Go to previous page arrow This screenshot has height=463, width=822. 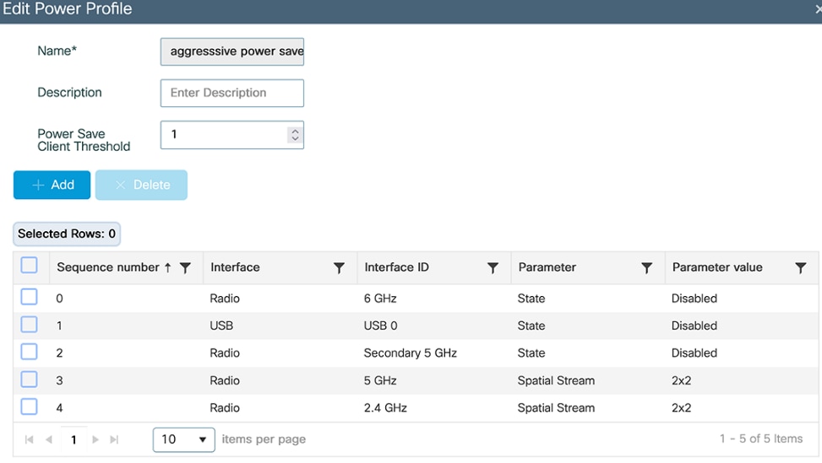click(x=49, y=439)
